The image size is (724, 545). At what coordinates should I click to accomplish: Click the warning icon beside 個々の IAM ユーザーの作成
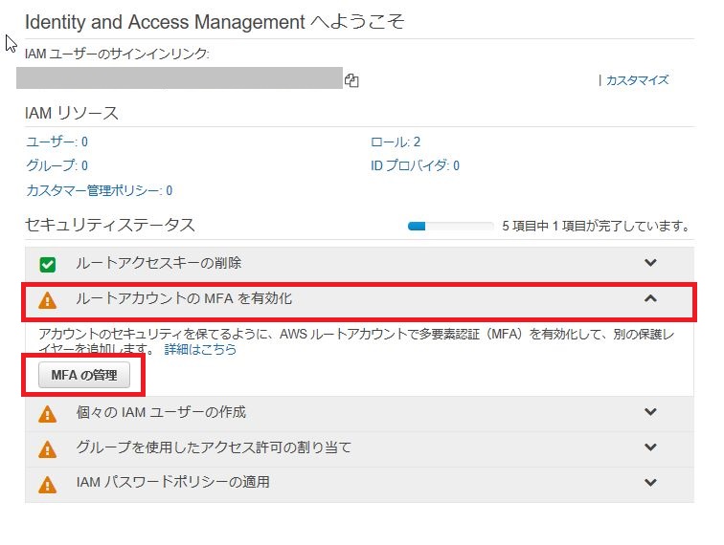tap(48, 414)
